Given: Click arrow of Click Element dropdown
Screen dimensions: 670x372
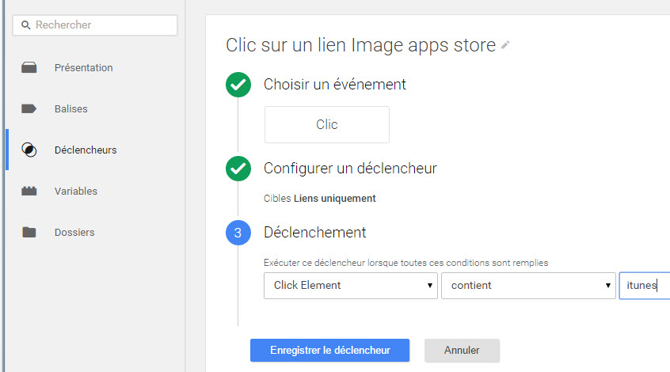Looking at the screenshot, I should tap(430, 285).
